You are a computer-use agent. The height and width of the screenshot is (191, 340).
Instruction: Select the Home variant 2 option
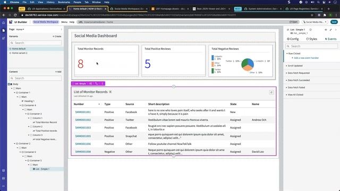coord(20,53)
